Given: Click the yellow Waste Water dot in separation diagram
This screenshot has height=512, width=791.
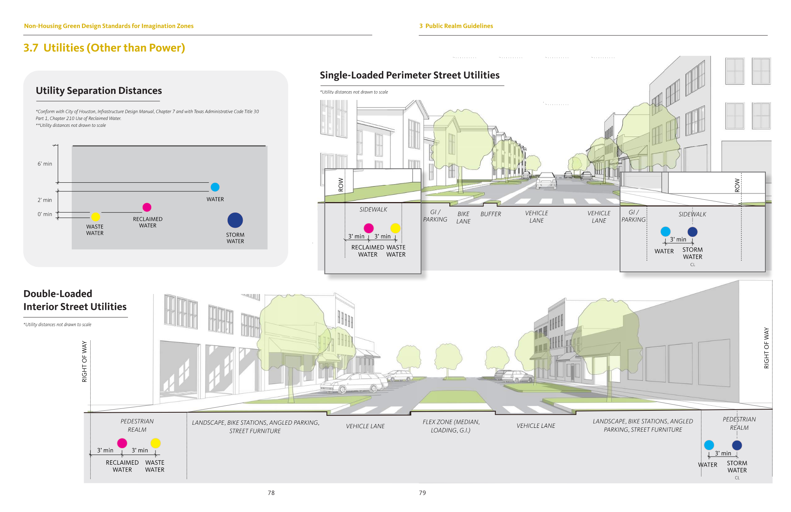Looking at the screenshot, I should coord(95,216).
